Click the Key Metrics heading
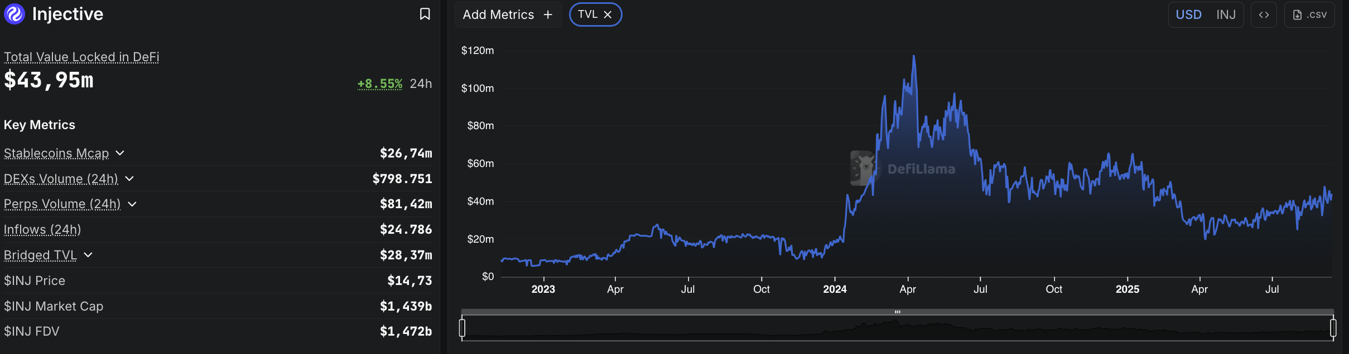The width and height of the screenshot is (1349, 354). pyautogui.click(x=40, y=125)
